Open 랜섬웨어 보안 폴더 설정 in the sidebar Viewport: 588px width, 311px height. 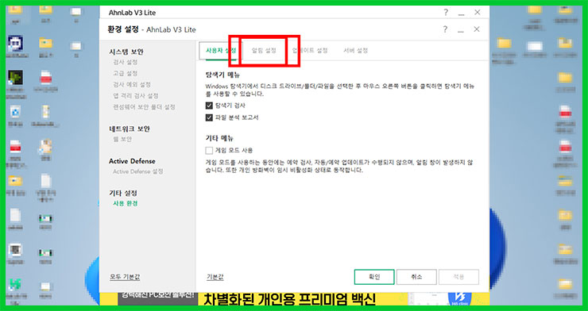144,107
